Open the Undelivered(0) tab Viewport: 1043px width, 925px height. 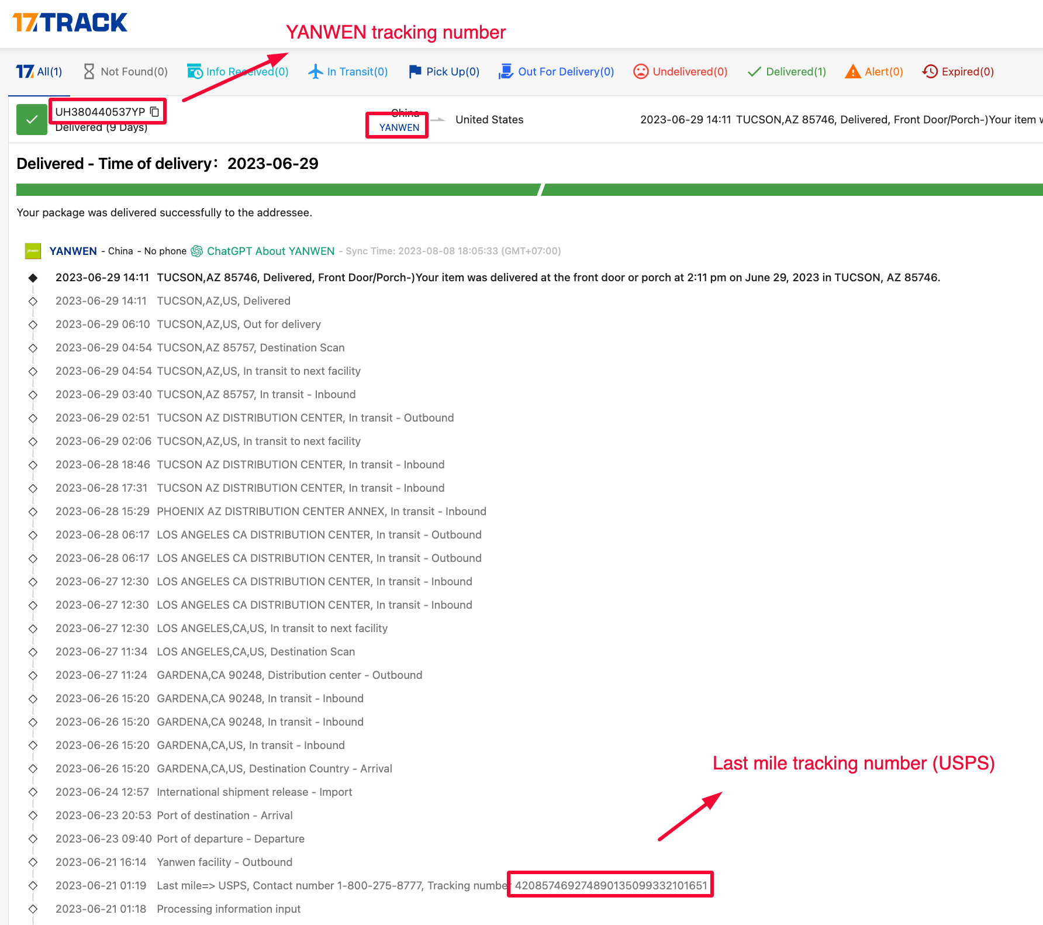coord(681,72)
